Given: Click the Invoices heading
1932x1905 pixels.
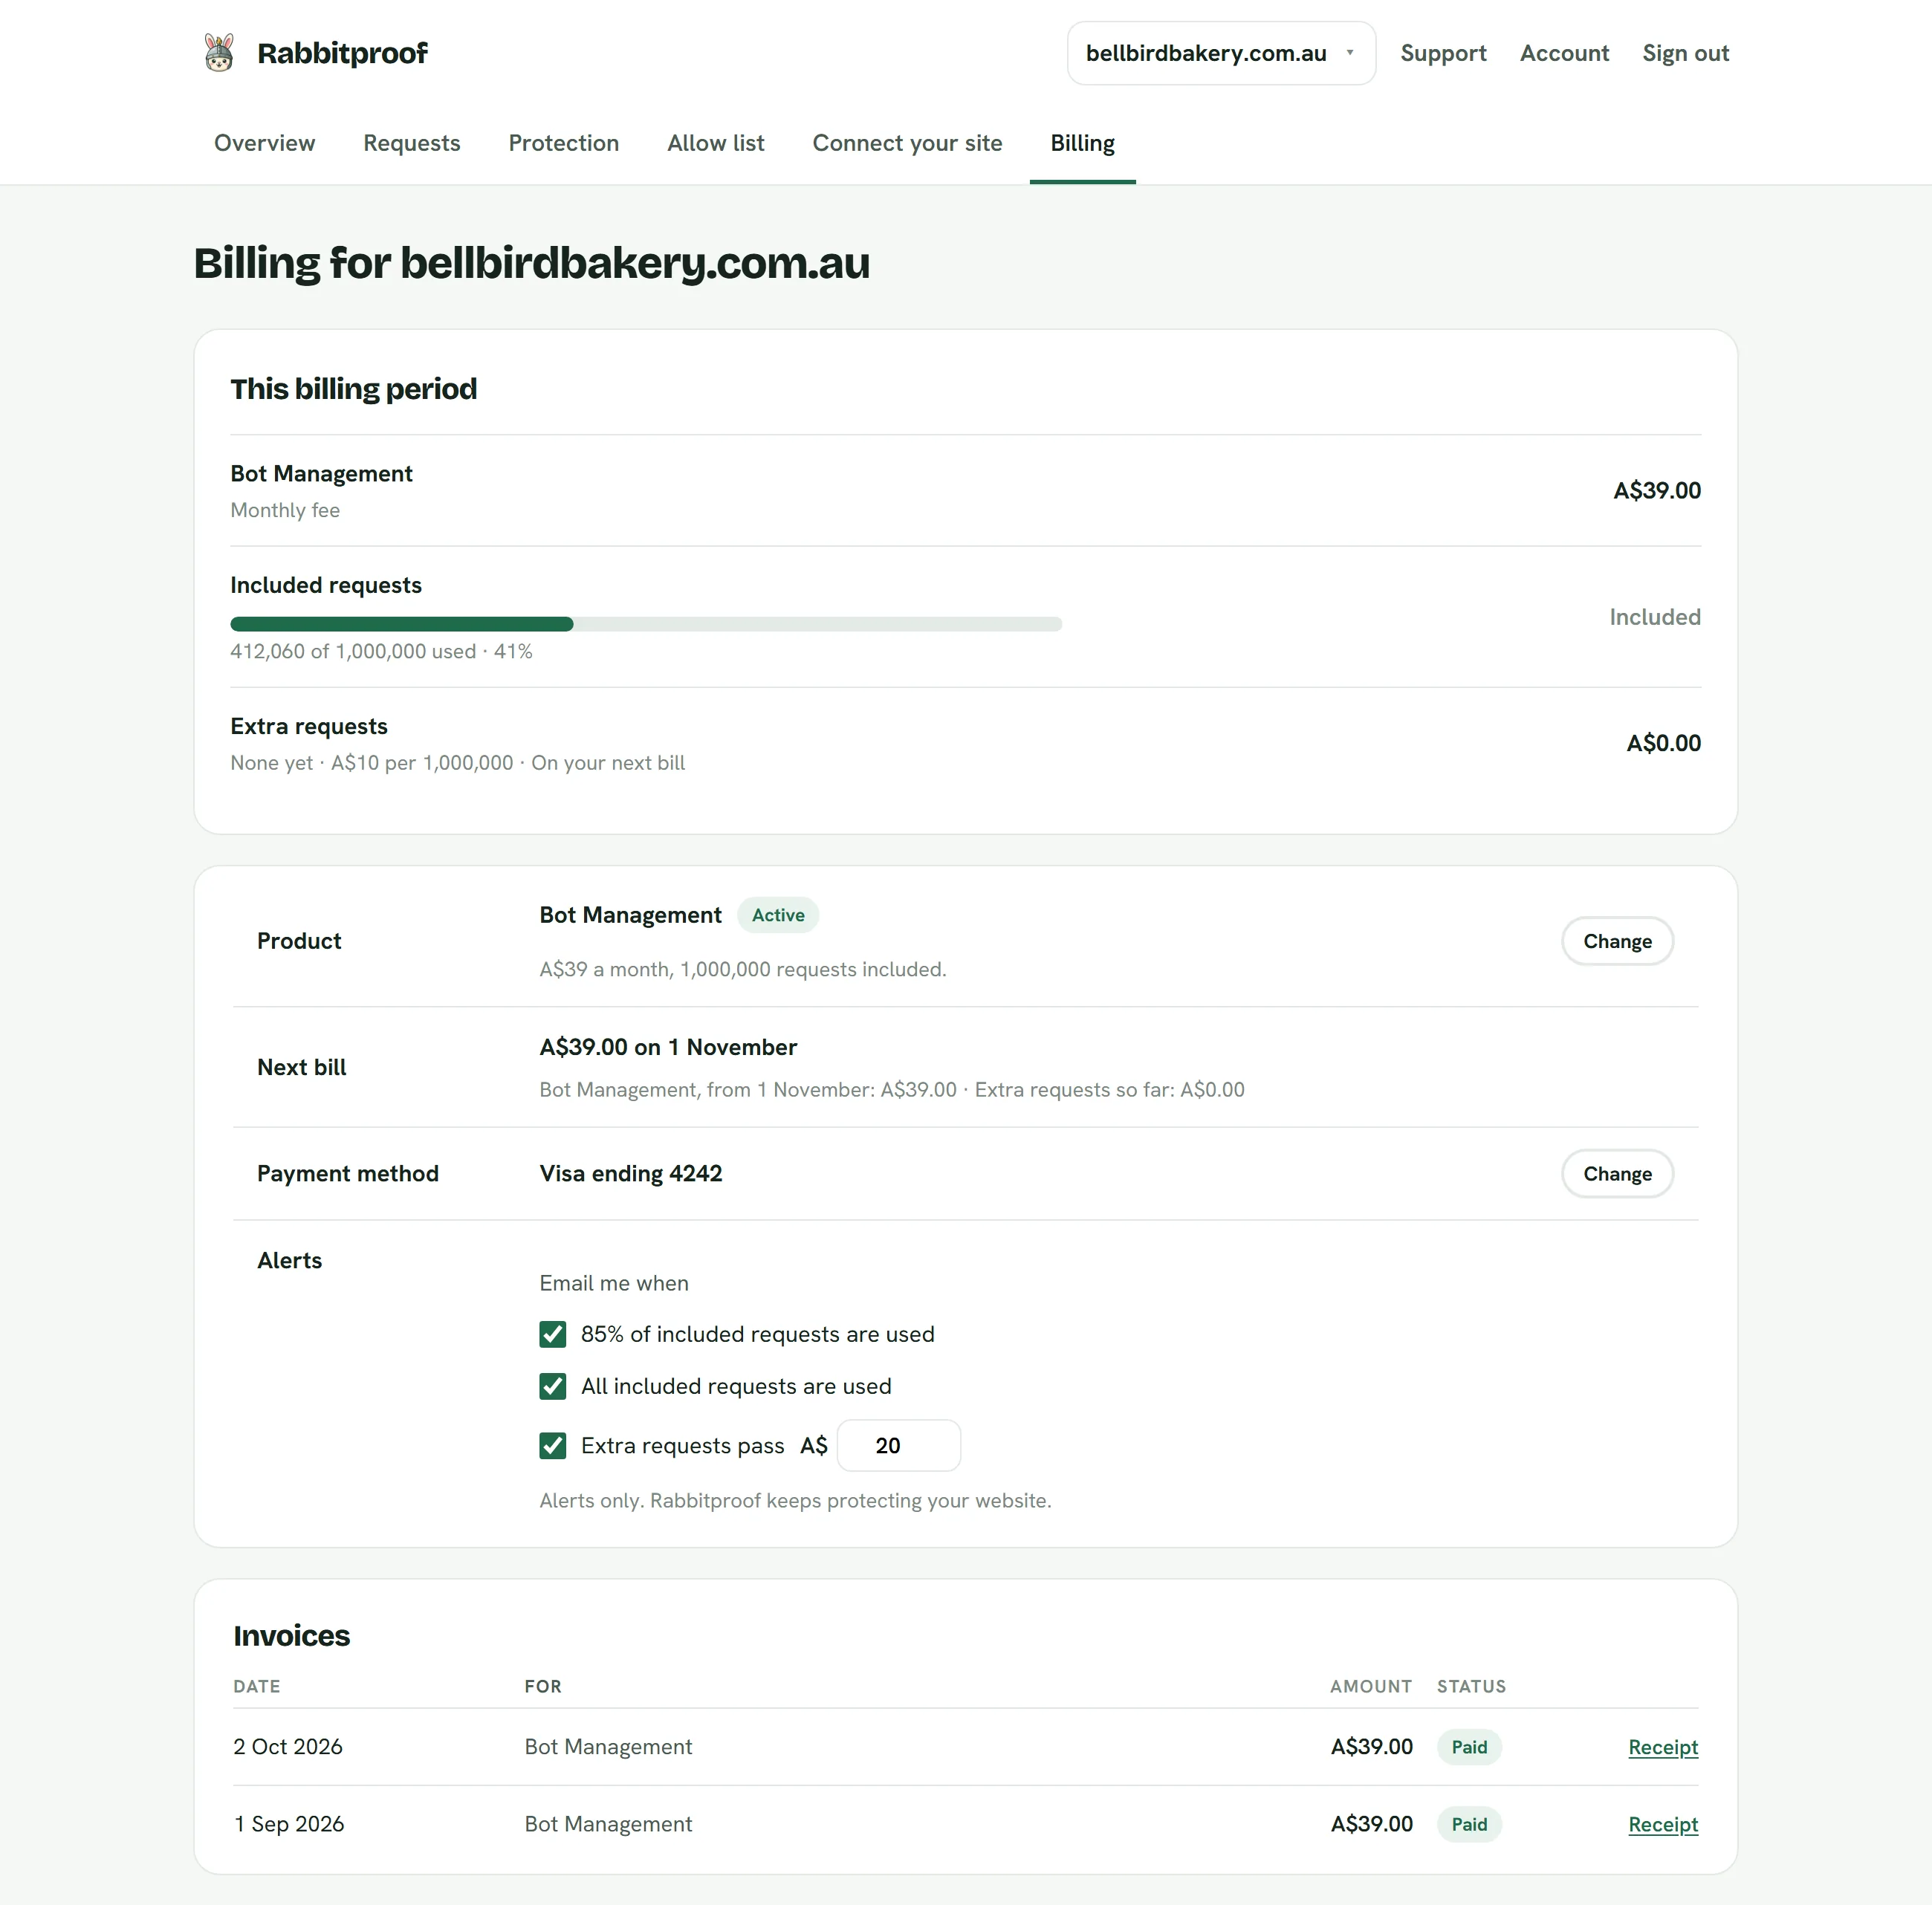Looking at the screenshot, I should (291, 1636).
